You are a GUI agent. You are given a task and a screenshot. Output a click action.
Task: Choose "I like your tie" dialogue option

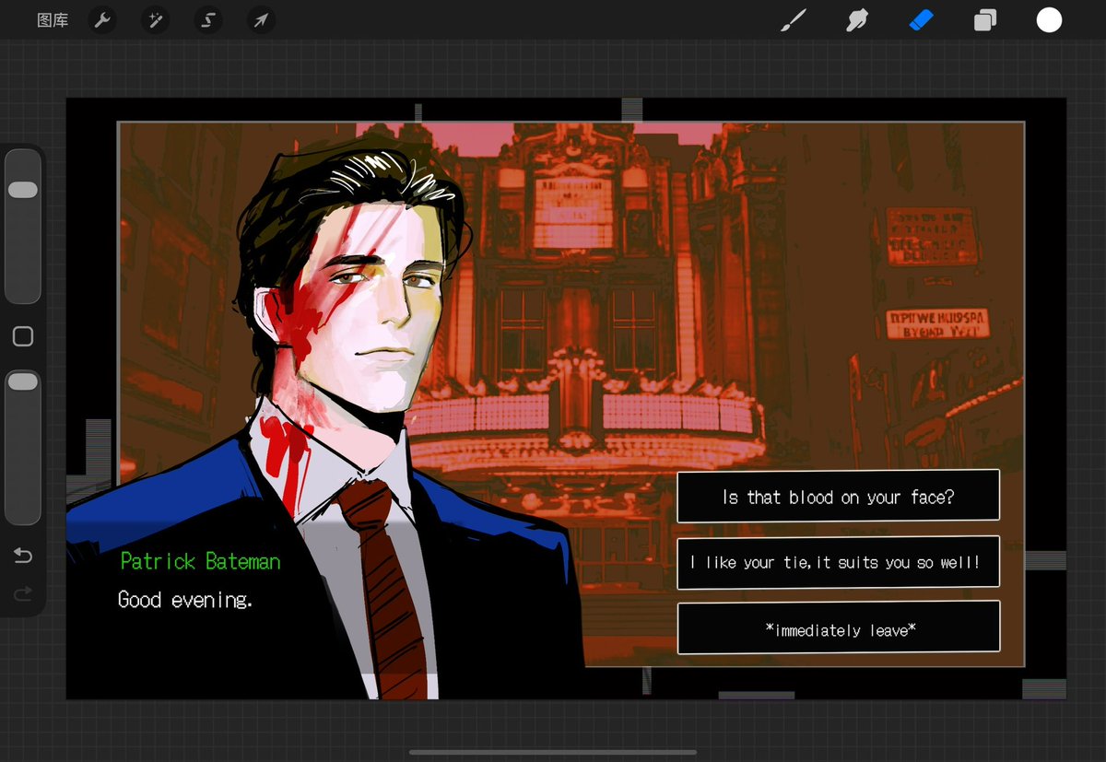pyautogui.click(x=839, y=562)
